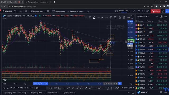Open the go to date calendar icon

37,88
